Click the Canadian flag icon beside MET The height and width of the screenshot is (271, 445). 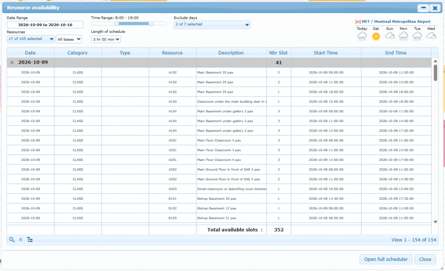(358, 22)
